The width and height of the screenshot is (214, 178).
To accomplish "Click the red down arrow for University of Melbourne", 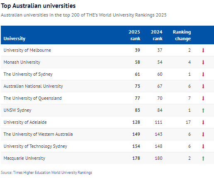I will click(x=203, y=50).
